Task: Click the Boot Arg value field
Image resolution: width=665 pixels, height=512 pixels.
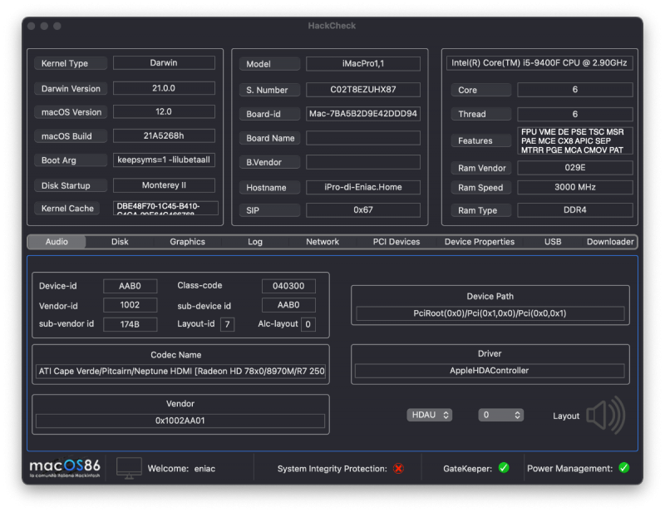Action: (x=164, y=160)
